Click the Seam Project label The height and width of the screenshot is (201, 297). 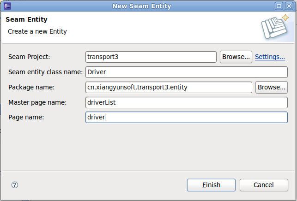point(29,57)
